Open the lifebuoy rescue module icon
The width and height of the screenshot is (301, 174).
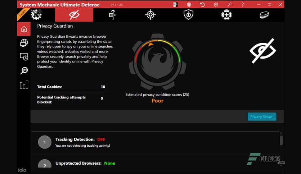[x=226, y=15]
